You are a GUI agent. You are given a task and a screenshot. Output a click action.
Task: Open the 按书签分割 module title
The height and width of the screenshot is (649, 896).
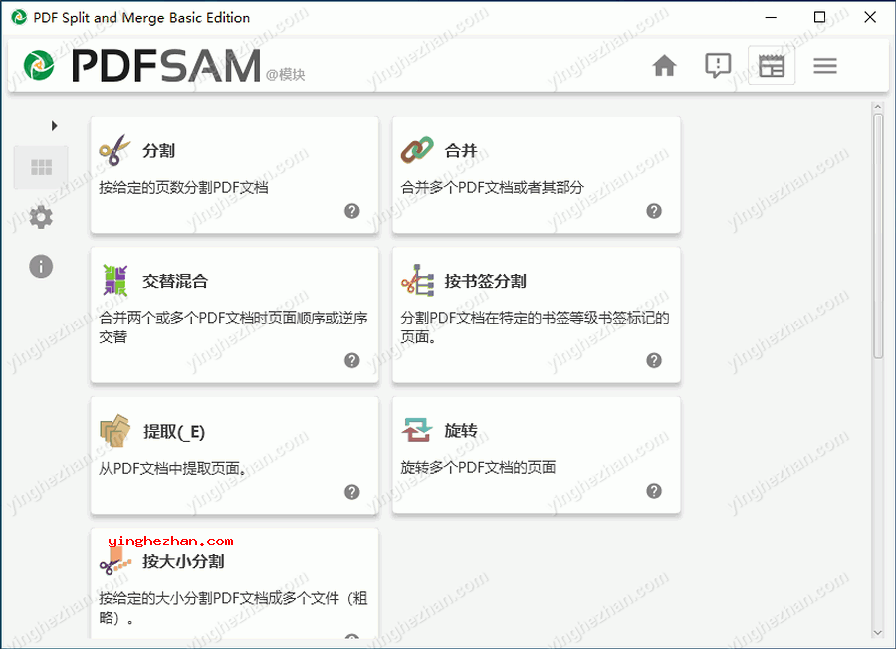click(x=485, y=281)
